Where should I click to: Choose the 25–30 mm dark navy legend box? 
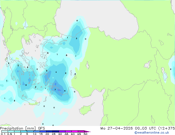(x=55, y=131)
